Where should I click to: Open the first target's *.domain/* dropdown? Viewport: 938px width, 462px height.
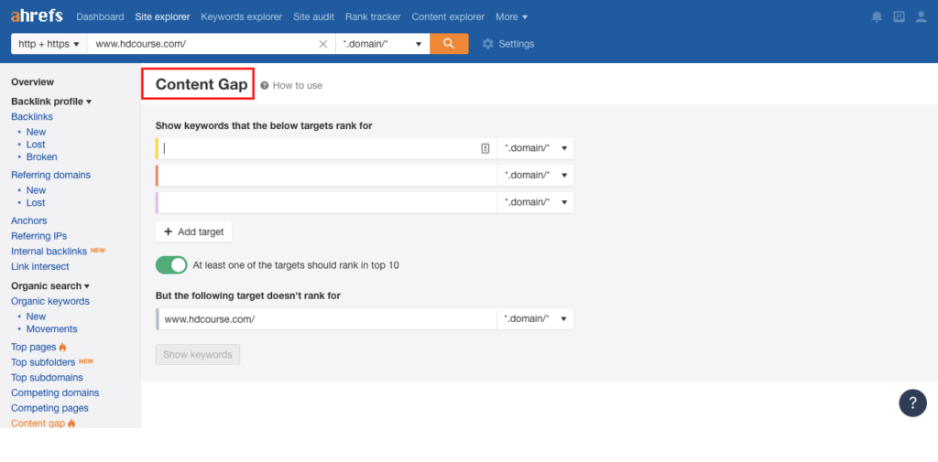coord(535,148)
